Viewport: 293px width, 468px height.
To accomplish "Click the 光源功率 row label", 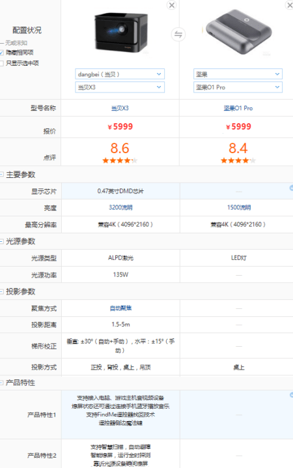I will [x=44, y=275].
